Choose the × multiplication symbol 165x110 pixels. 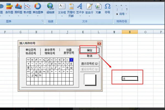(36, 64)
